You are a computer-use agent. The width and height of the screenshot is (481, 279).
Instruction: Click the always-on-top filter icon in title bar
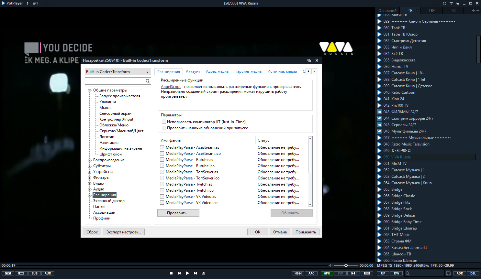451,3
